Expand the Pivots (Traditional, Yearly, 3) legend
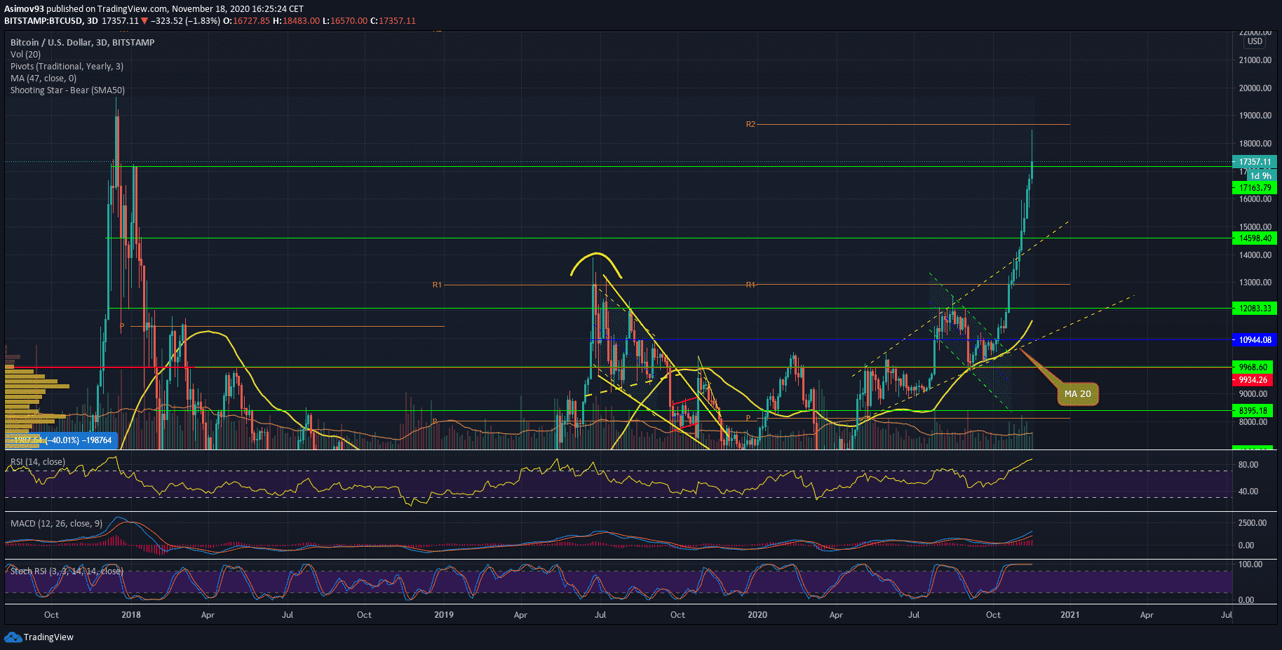The width and height of the screenshot is (1282, 650). [67, 66]
